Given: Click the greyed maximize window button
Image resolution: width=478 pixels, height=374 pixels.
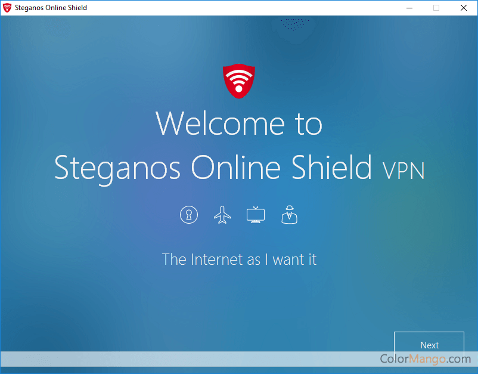Looking at the screenshot, I should (436, 8).
